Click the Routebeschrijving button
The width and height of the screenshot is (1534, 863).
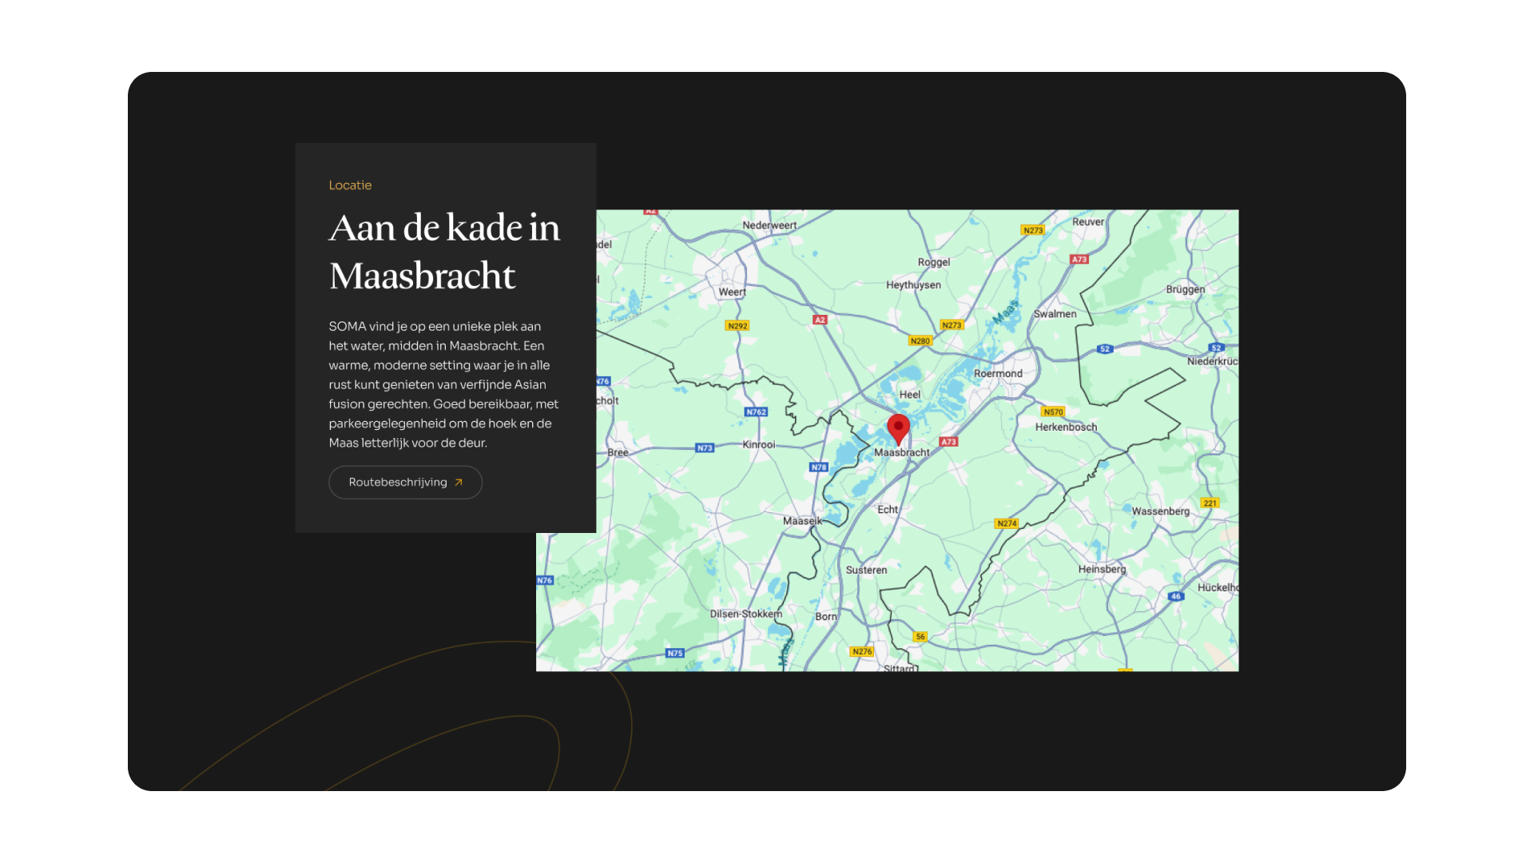tap(405, 483)
